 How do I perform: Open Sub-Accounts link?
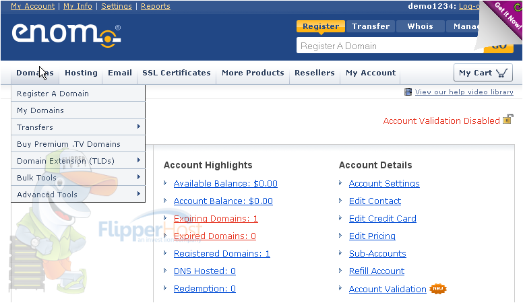pos(377,253)
